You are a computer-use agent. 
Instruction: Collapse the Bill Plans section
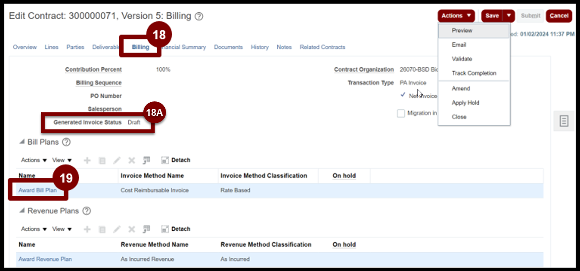[21, 142]
